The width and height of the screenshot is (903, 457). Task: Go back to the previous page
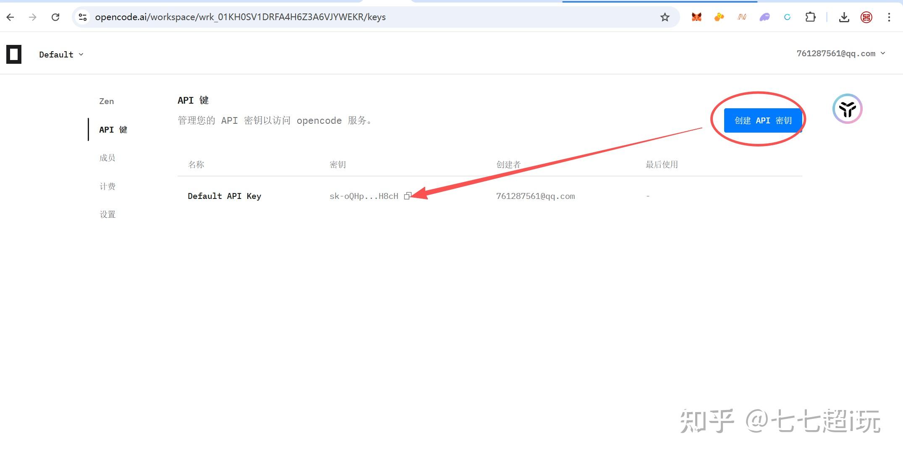pyautogui.click(x=10, y=17)
